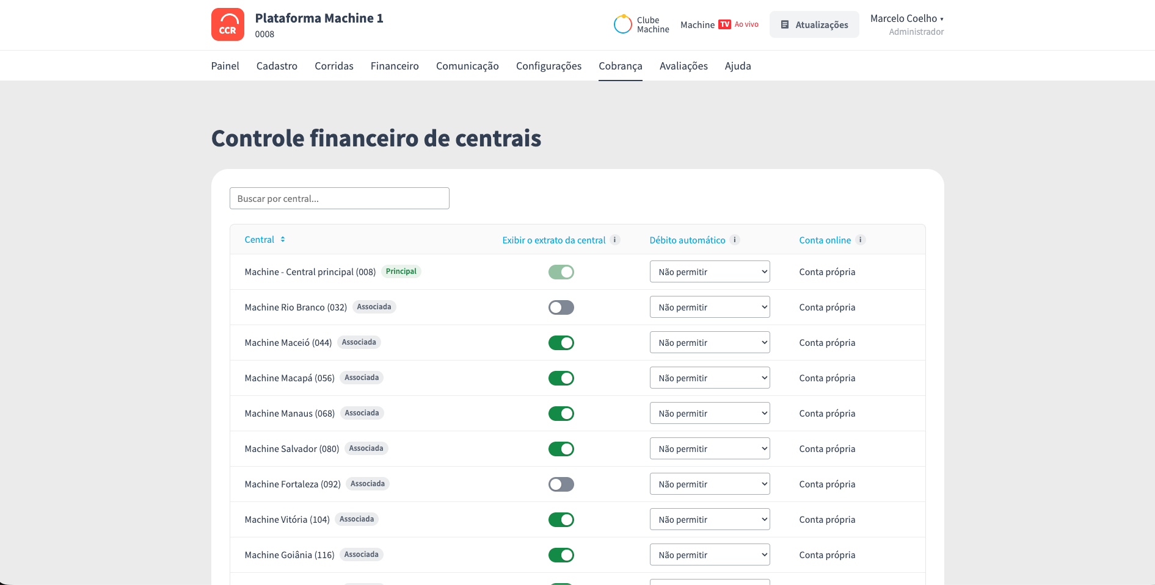Go to Painel menu
This screenshot has width=1155, height=585.
(x=225, y=66)
